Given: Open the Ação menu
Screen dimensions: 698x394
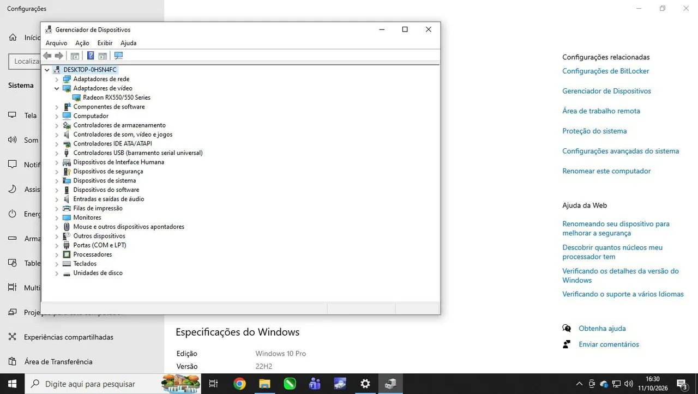Looking at the screenshot, I should [82, 43].
